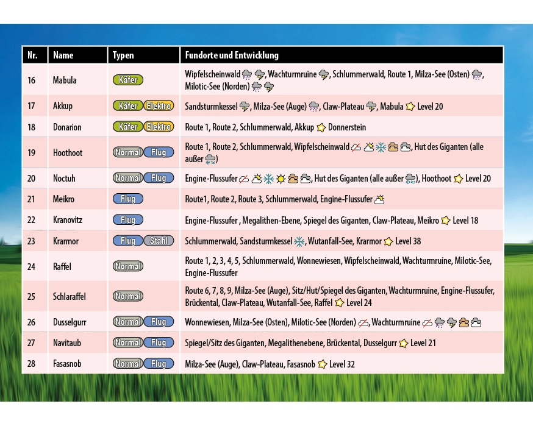
Task: Click the evolution star before Level 24
Action: point(339,302)
